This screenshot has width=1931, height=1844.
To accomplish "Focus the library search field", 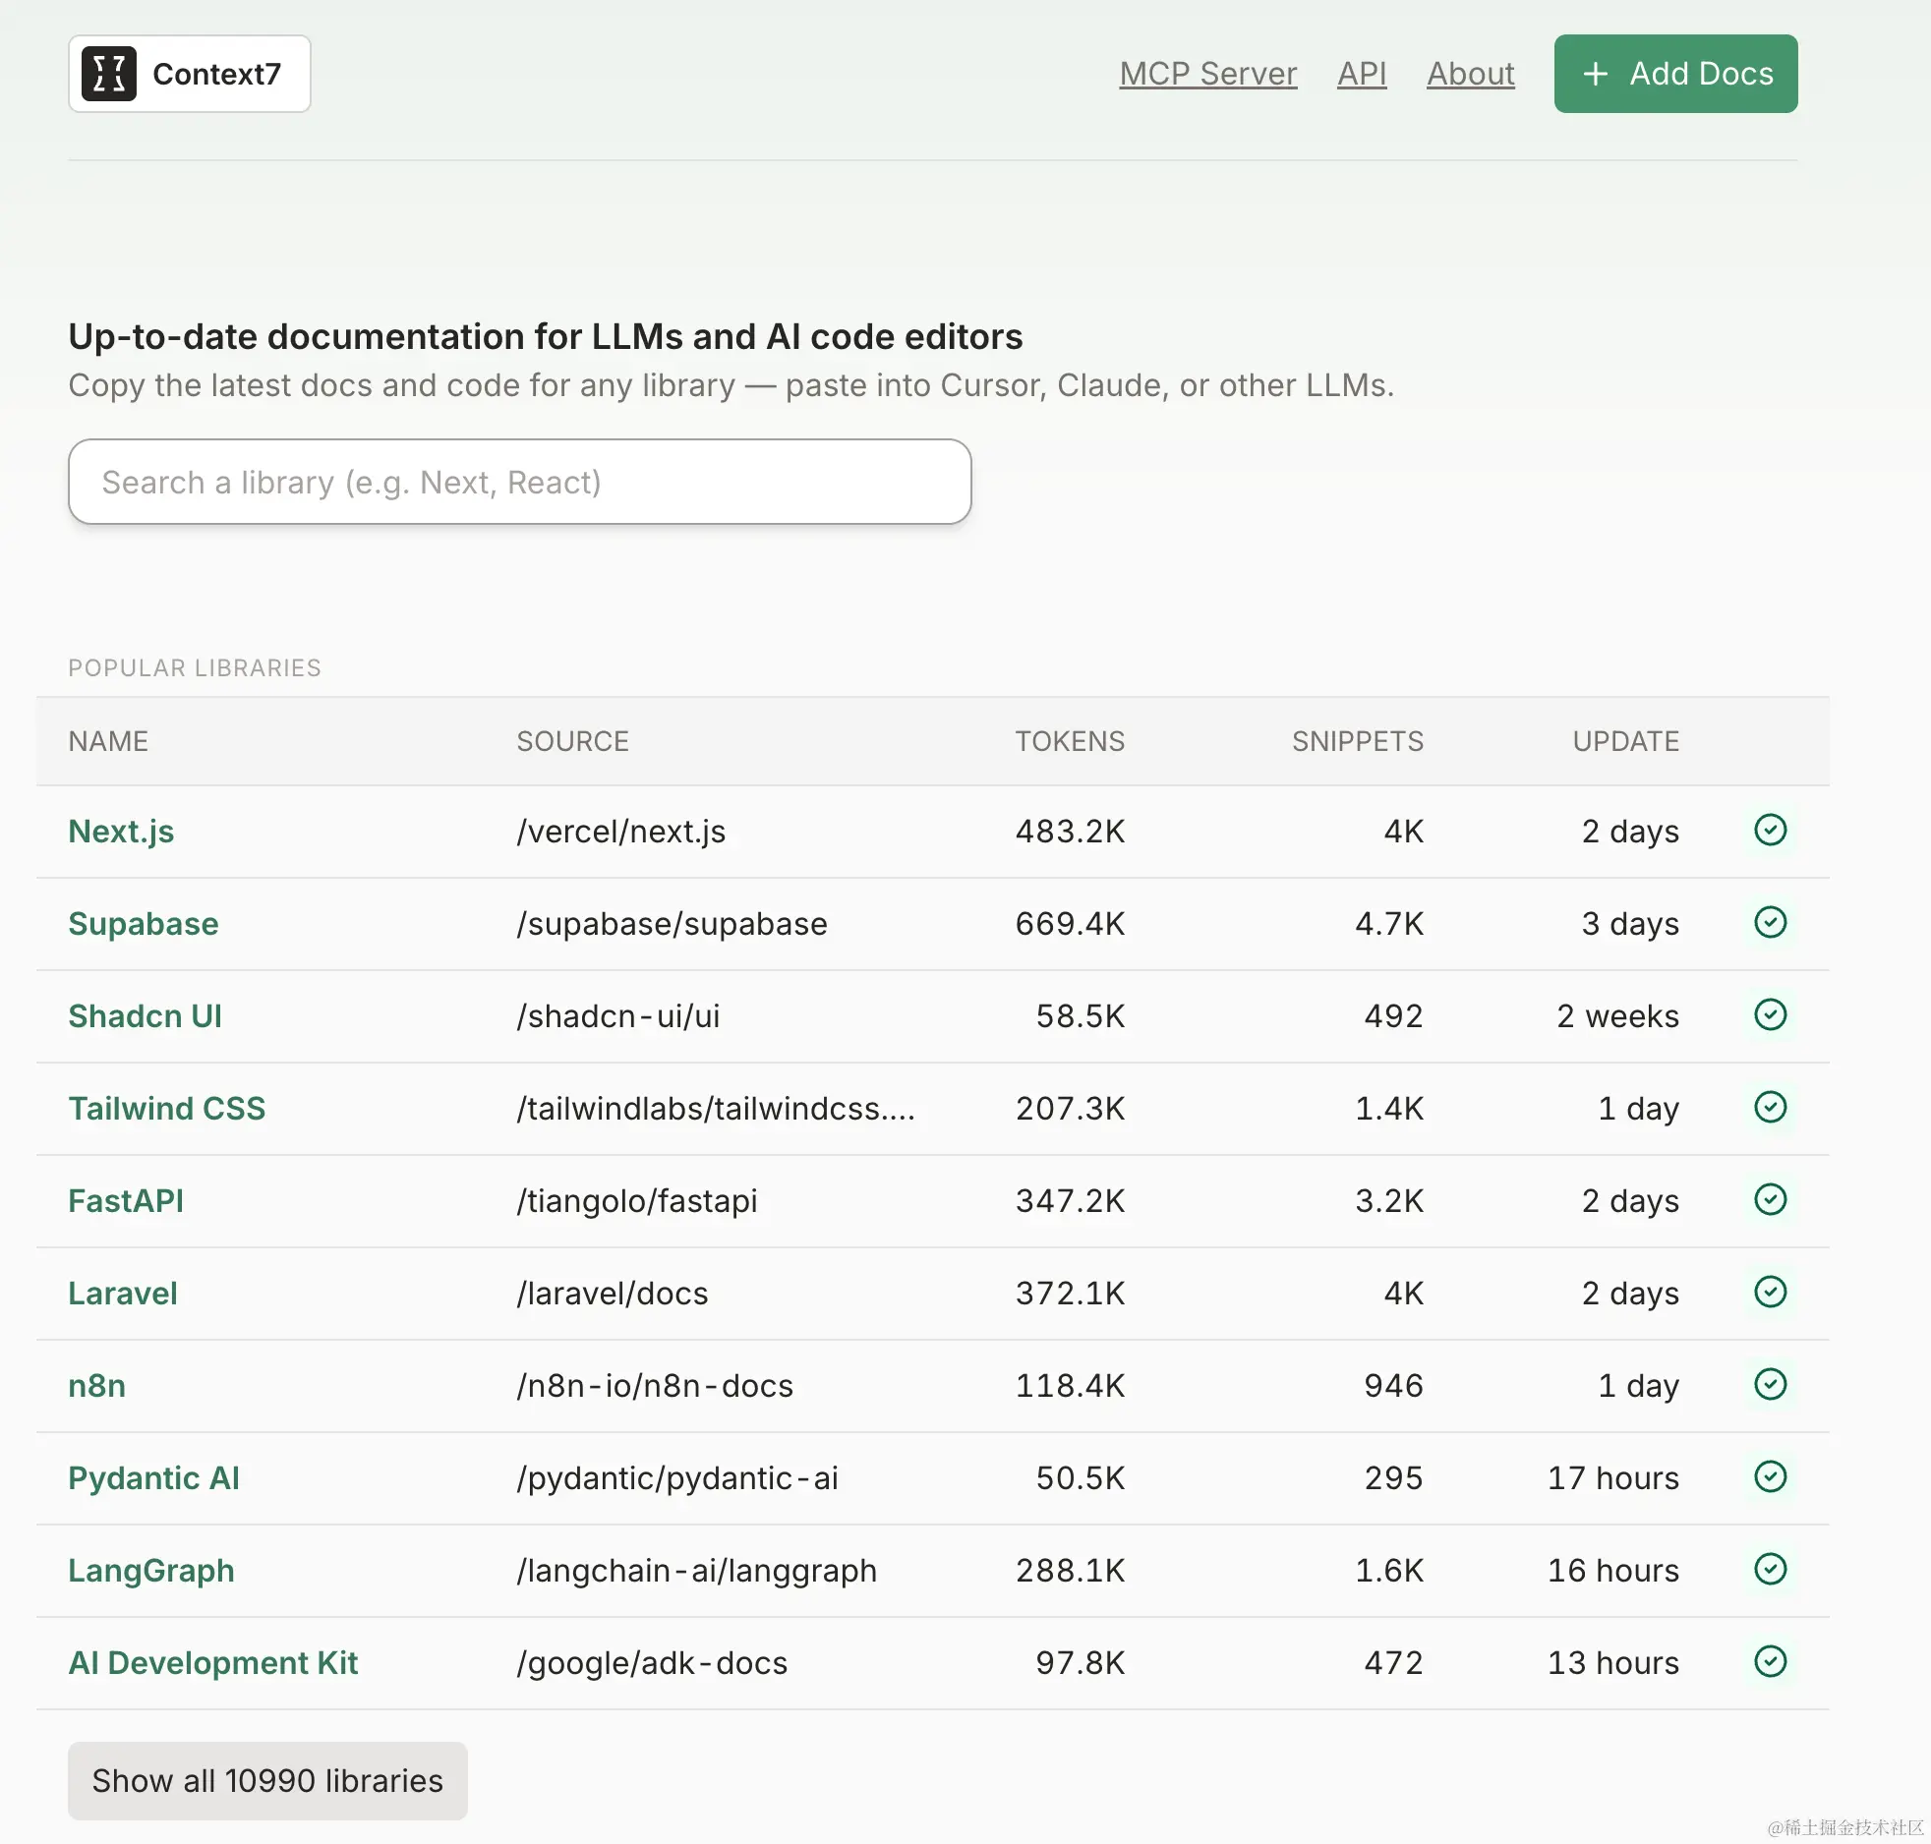I will 520,482.
